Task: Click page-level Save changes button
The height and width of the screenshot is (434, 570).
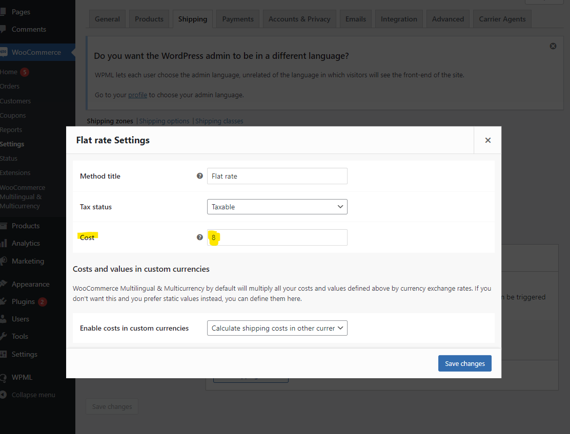Action: click(x=112, y=406)
